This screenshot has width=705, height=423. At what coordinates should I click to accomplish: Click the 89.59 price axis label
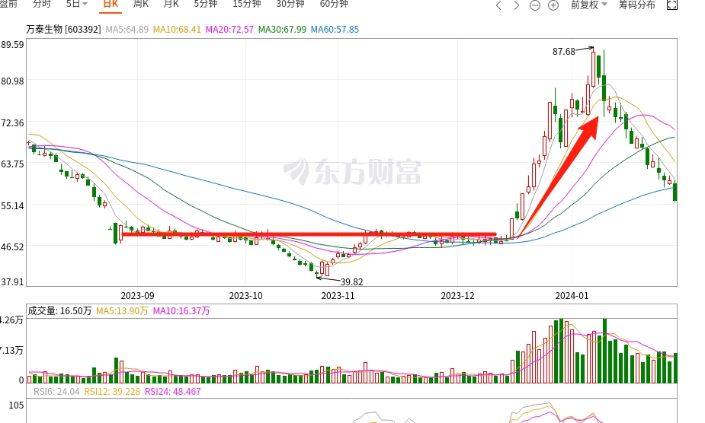(12, 44)
